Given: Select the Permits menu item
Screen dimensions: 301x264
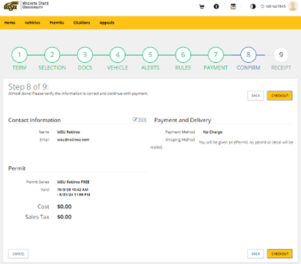Looking at the screenshot, I should [x=57, y=23].
